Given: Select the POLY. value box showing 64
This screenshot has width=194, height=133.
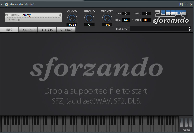Looking at the screenshot, I should 126,20.
